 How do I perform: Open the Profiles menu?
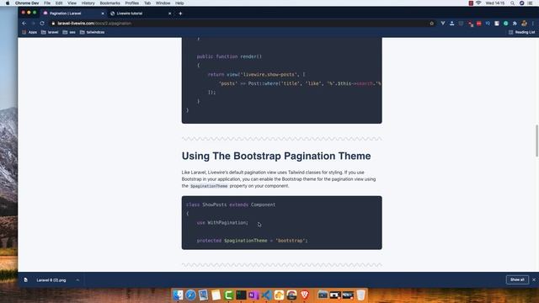tap(132, 3)
